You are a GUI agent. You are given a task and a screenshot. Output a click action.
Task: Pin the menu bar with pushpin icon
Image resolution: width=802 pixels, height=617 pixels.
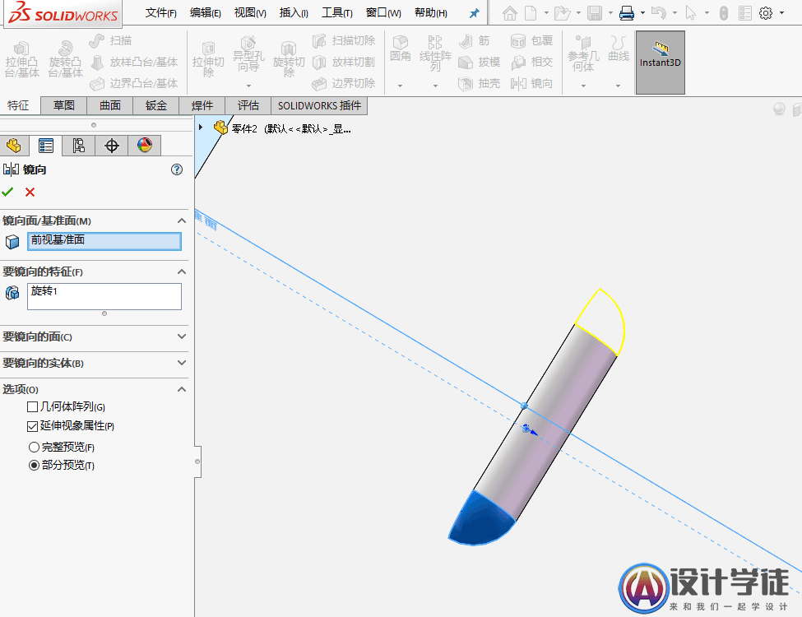click(x=474, y=13)
